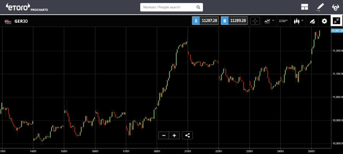Select the GER30 instrument name
The width and height of the screenshot is (343, 154).
point(21,21)
